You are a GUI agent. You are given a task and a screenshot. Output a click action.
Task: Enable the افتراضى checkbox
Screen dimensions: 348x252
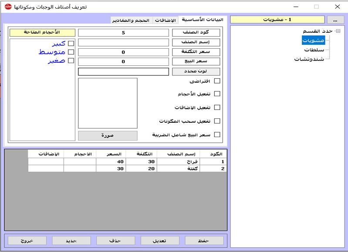pyautogui.click(x=217, y=81)
